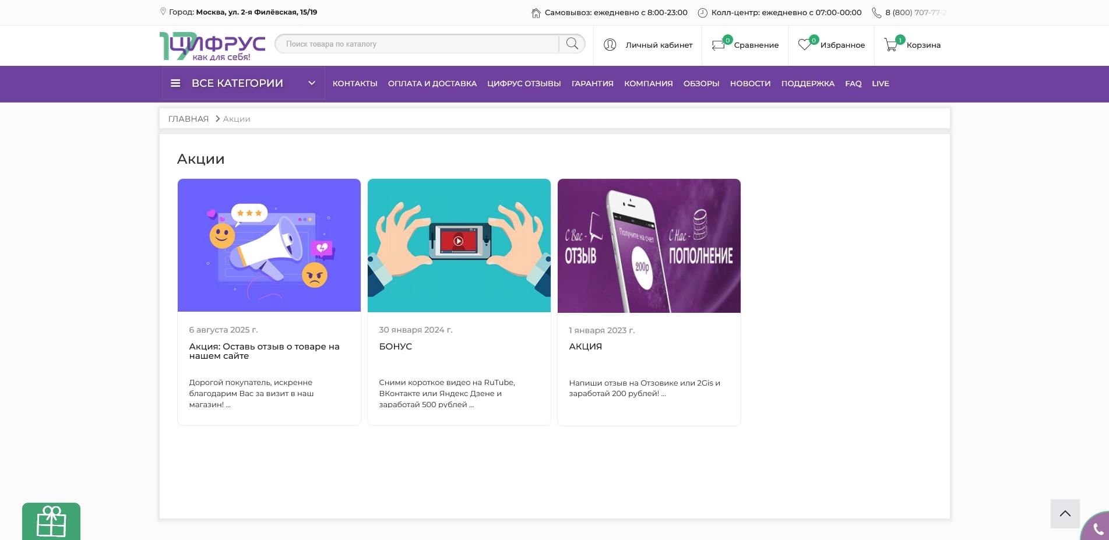
Task: Click the phone callback widget icon
Action: click(x=1097, y=529)
